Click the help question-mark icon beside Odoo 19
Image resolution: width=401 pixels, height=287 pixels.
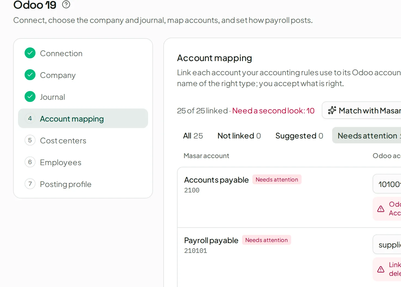click(66, 4)
